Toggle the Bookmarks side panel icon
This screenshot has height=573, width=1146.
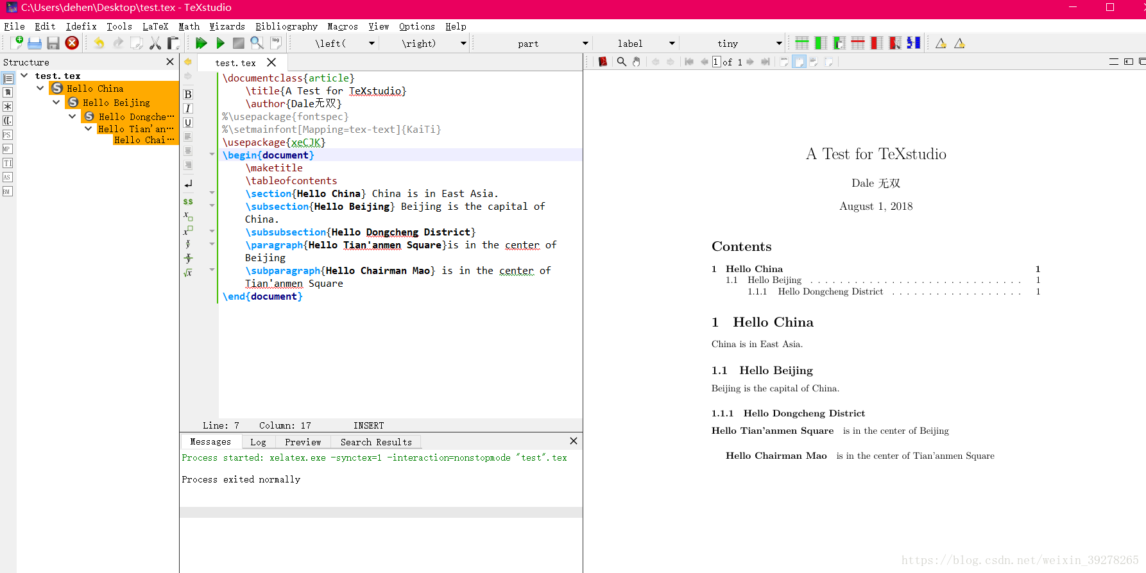coord(8,92)
